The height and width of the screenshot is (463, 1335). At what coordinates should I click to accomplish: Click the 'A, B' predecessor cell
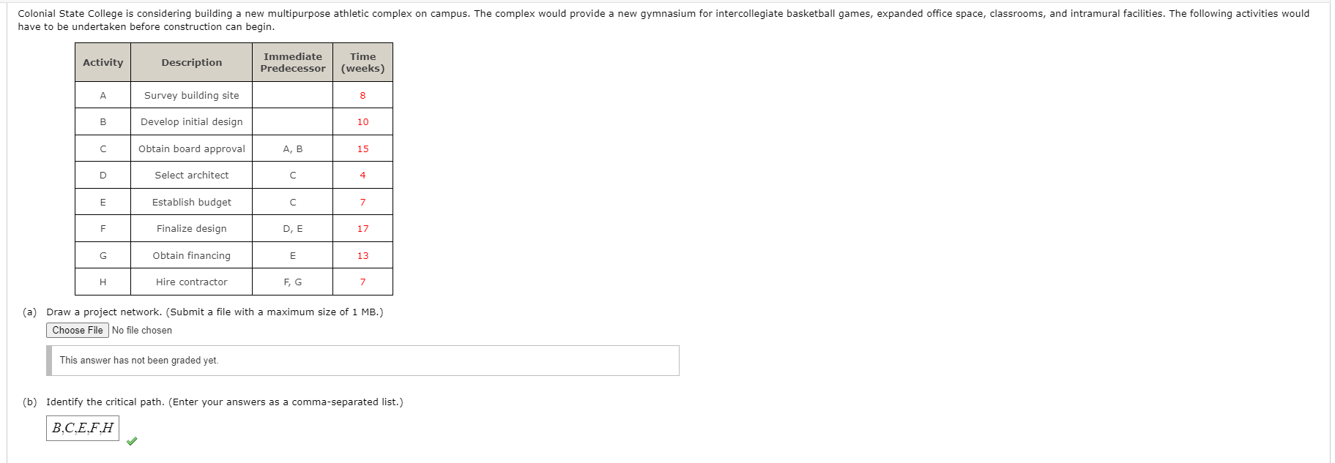[x=293, y=149]
